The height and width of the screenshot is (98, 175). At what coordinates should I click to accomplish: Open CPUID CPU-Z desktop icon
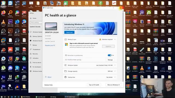point(142,13)
